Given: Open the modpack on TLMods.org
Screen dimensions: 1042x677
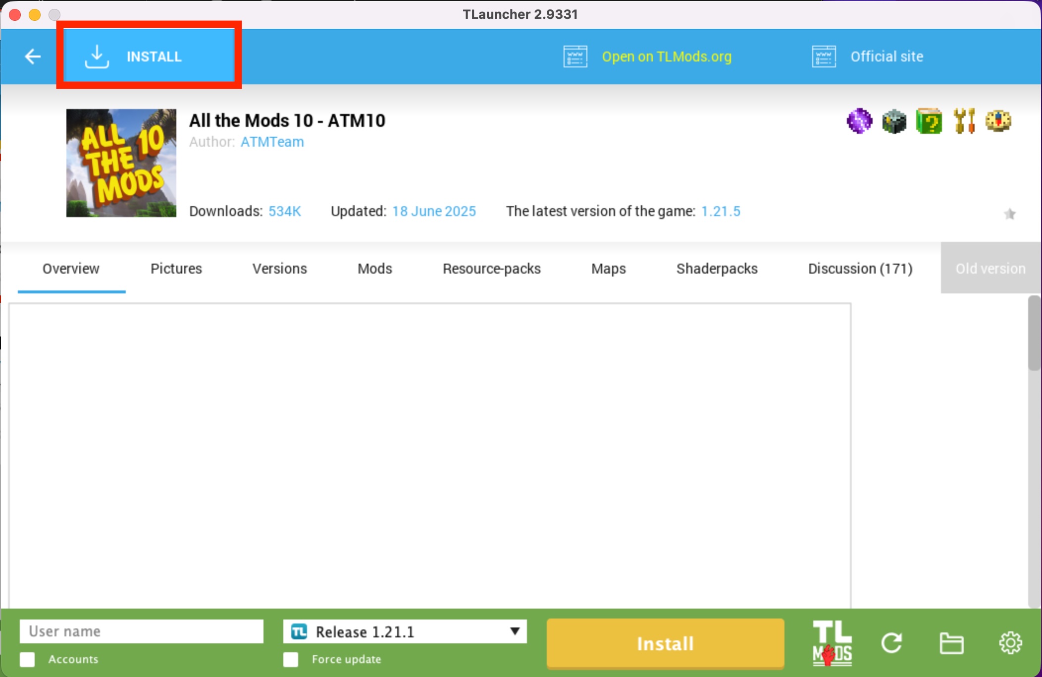Looking at the screenshot, I should 666,56.
